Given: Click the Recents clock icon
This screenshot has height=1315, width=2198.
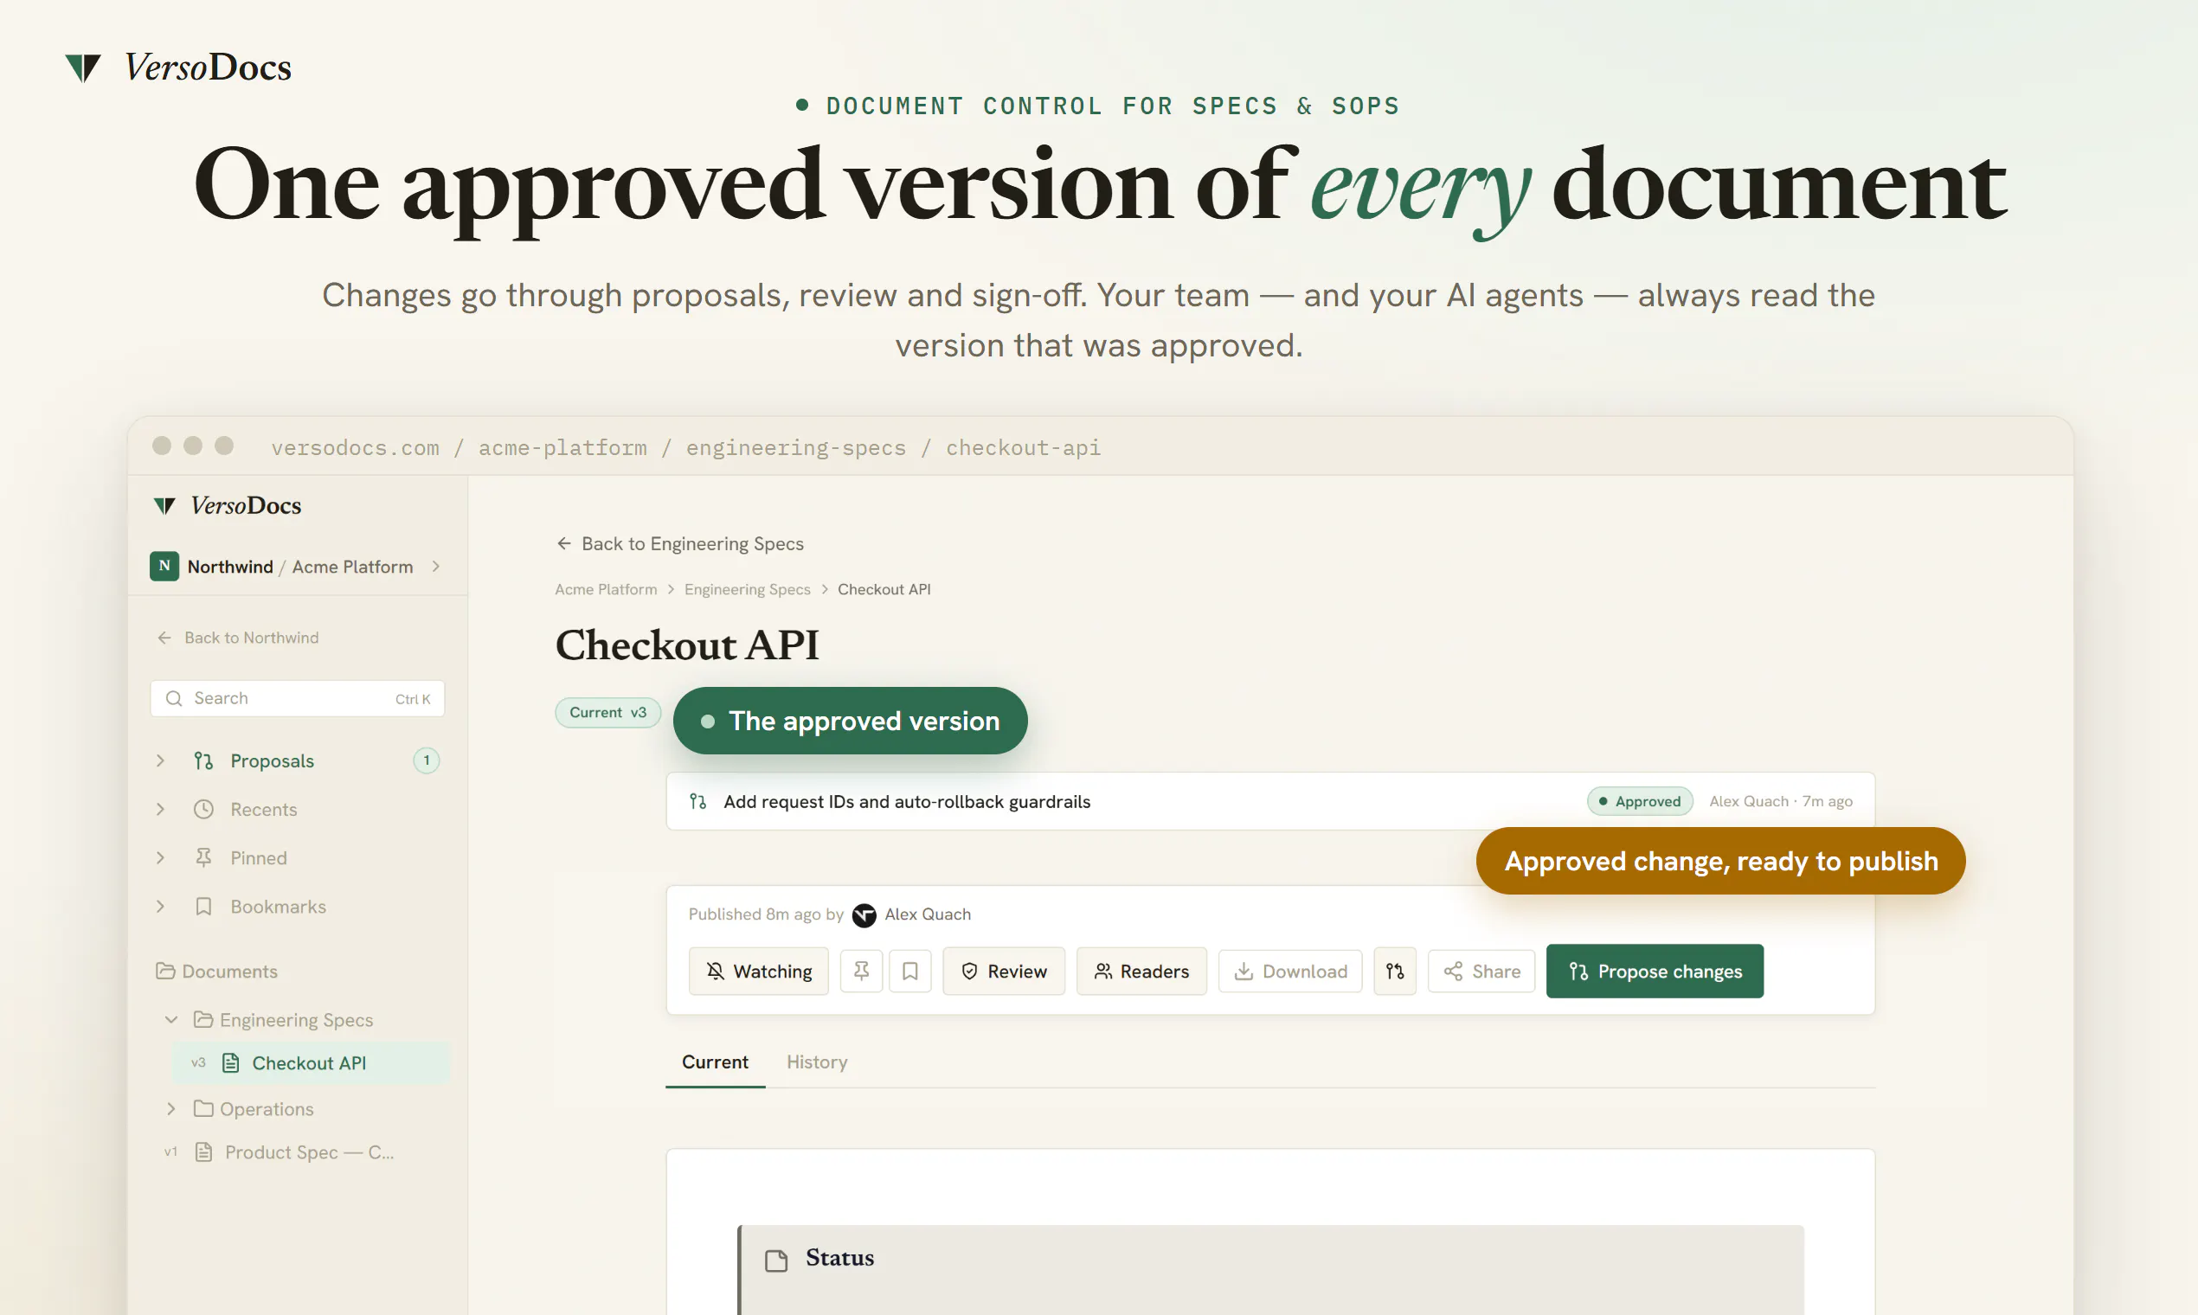Looking at the screenshot, I should point(203,809).
